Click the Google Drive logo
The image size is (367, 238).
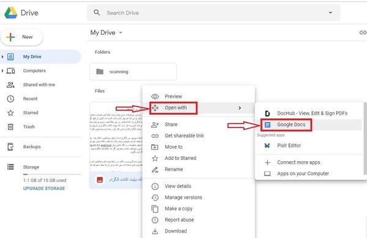coord(11,13)
